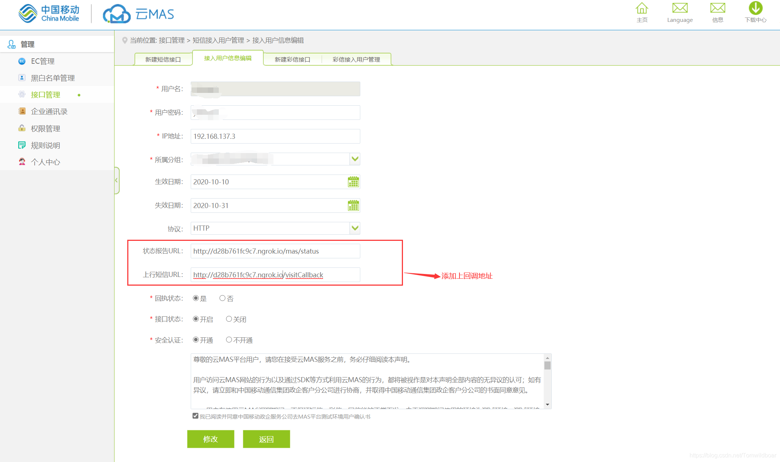
Task: Select 关闭 for 接口状态
Action: pyautogui.click(x=229, y=319)
